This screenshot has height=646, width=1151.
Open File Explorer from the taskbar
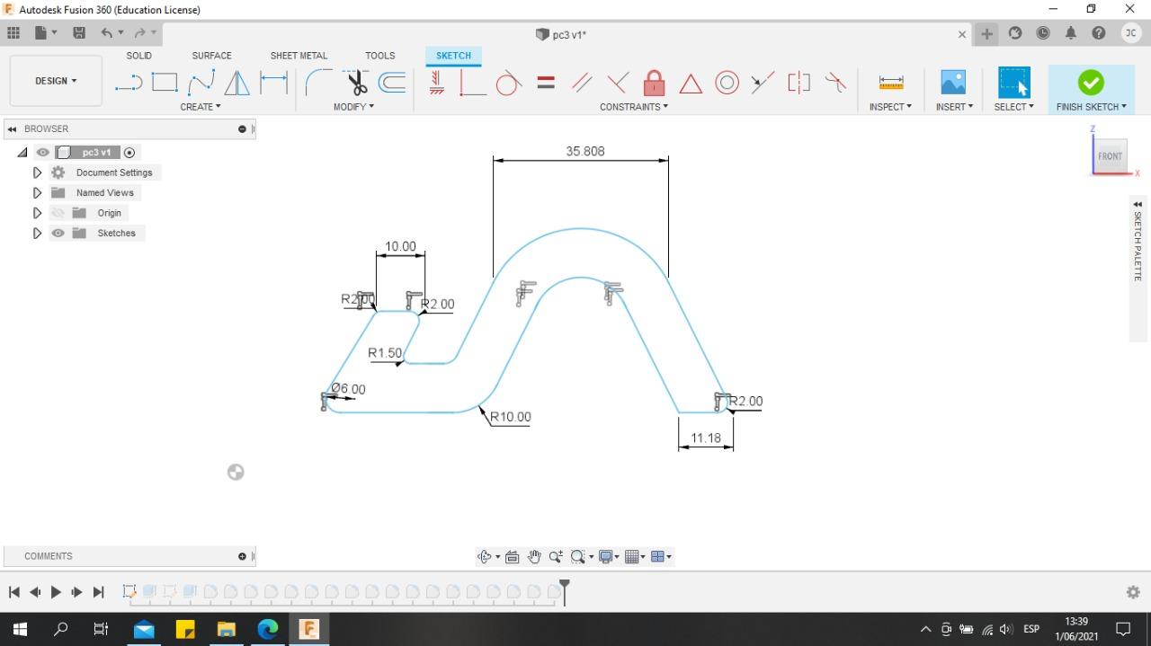pos(226,629)
